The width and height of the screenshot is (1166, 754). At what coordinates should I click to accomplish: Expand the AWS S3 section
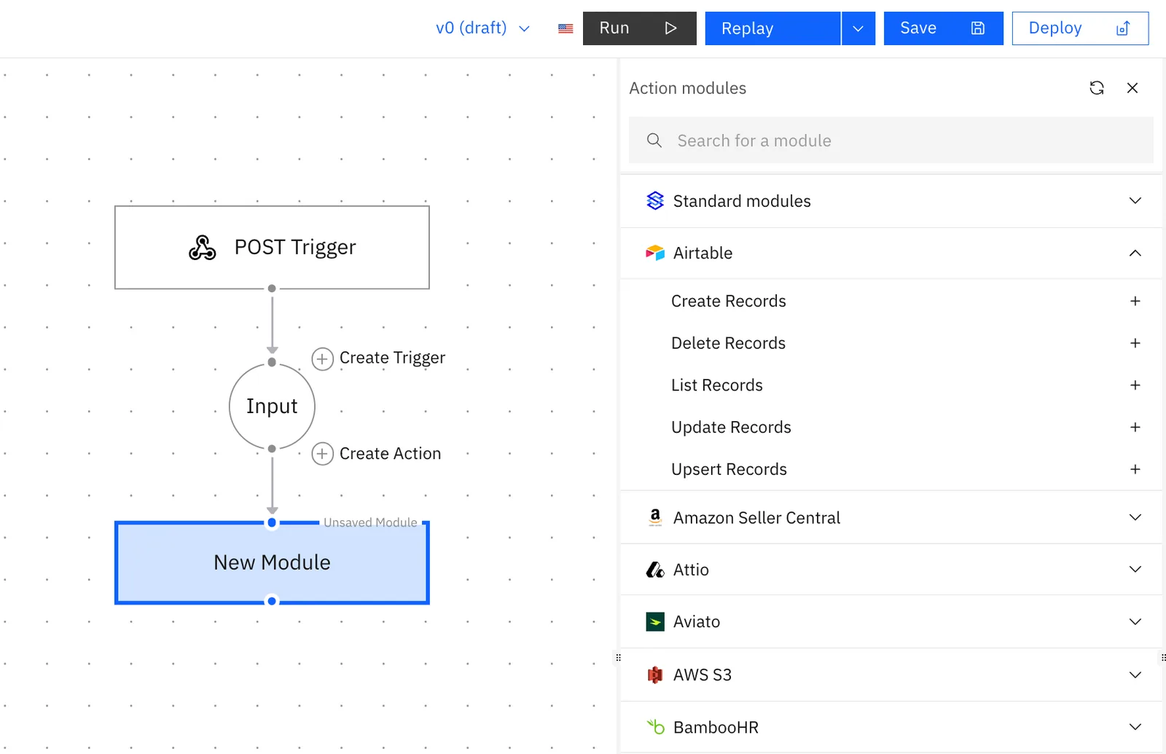pos(891,675)
